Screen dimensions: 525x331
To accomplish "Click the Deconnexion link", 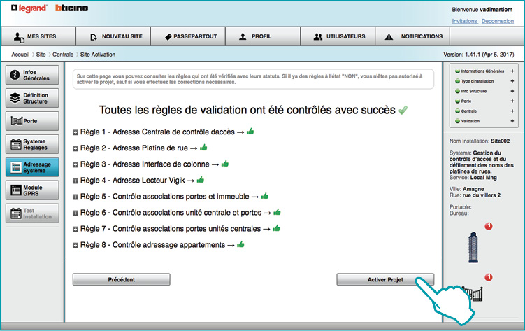I will coord(497,21).
